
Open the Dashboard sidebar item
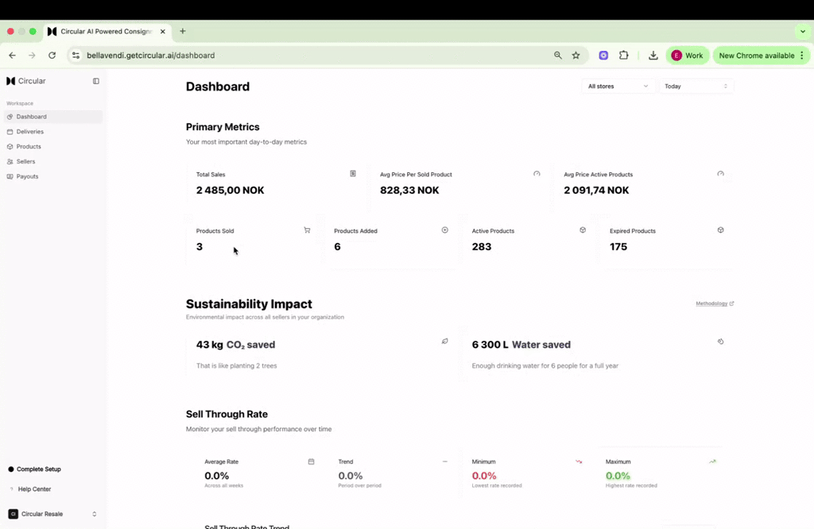[53, 117]
